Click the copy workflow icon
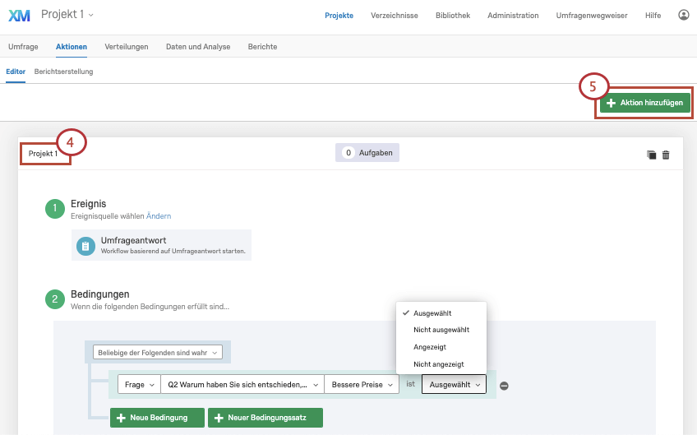The height and width of the screenshot is (435, 697). pyautogui.click(x=652, y=155)
